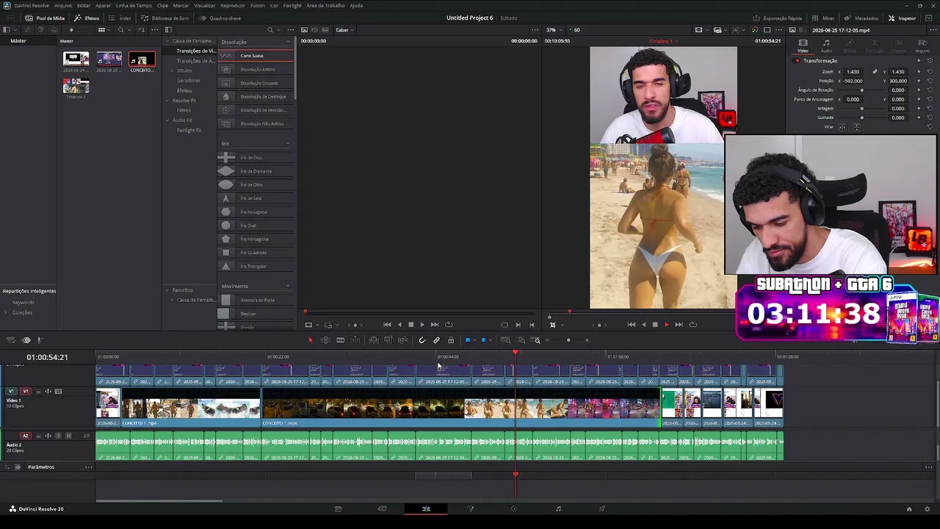Flip the clip horizontally in Inspector
The height and width of the screenshot is (529, 940).
click(842, 127)
